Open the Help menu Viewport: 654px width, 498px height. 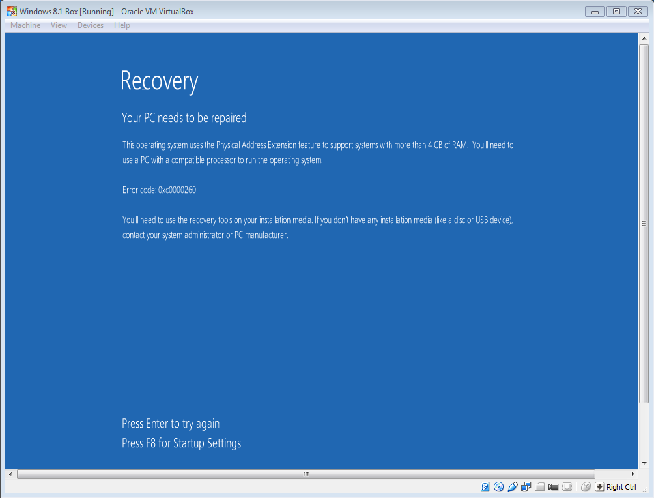pyautogui.click(x=122, y=25)
